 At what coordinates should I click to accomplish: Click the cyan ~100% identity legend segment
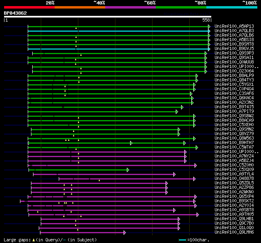(232, 7)
